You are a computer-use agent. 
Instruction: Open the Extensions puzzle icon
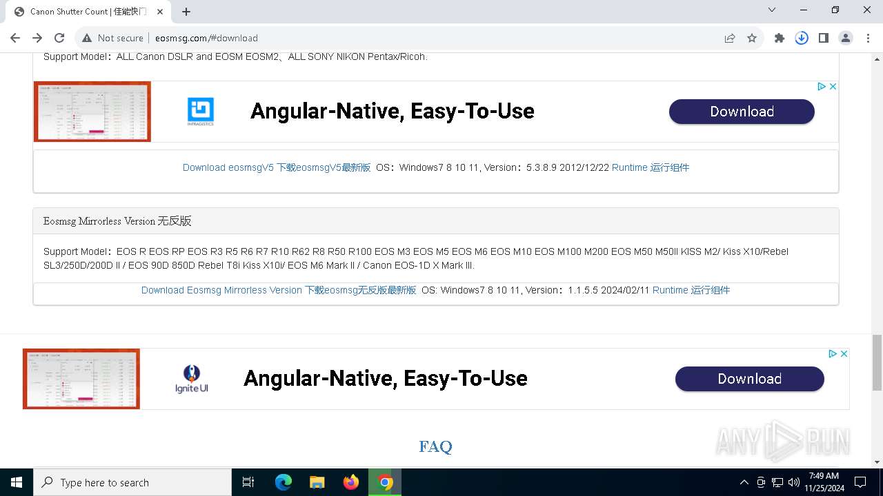(x=780, y=38)
